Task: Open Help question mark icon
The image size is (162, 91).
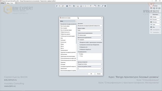Action: [105, 6]
